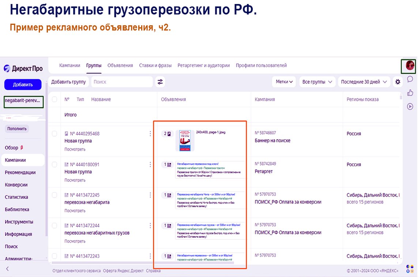Toggle the select-all checkbox in table header
Screen dimensions: 418x277
(x=54, y=99)
